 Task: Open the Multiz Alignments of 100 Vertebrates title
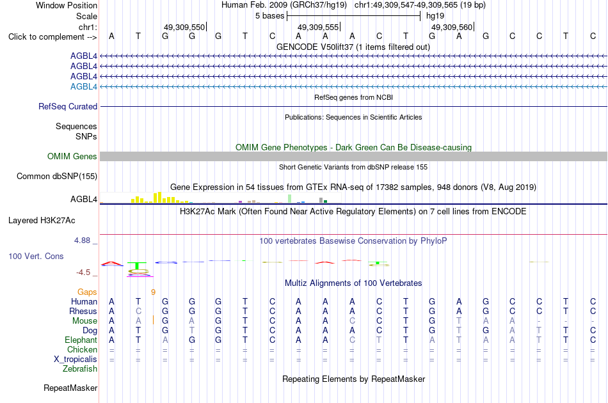tap(353, 283)
